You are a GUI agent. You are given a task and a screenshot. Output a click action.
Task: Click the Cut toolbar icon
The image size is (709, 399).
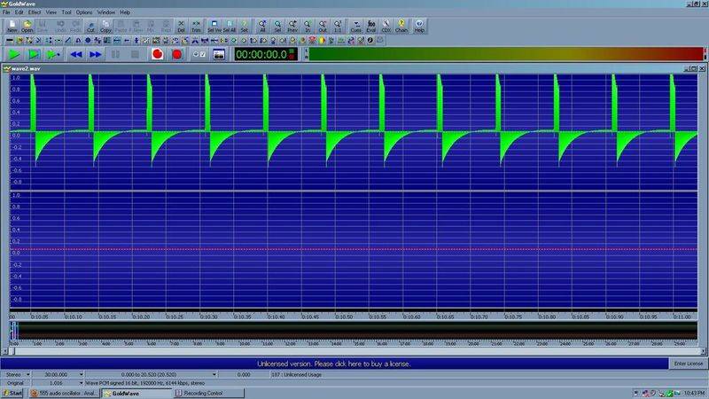[90, 27]
